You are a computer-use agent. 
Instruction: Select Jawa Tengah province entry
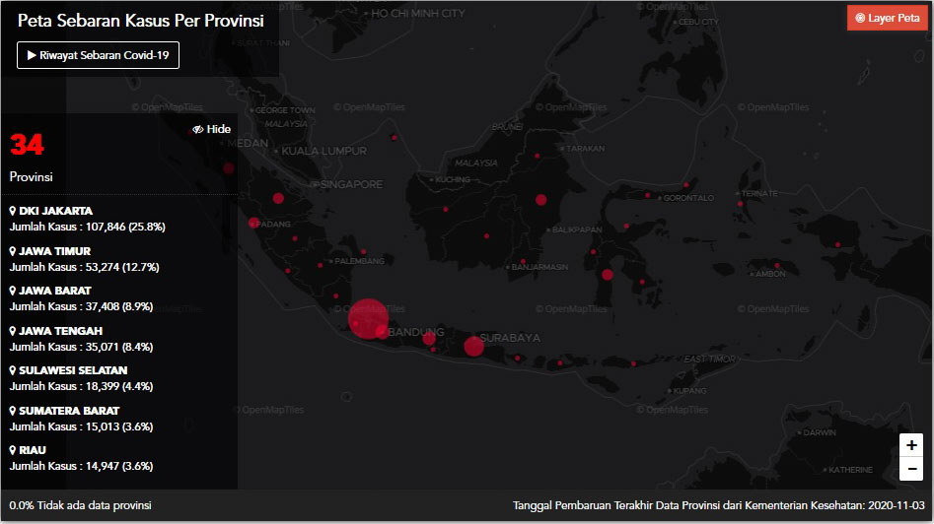(x=60, y=331)
